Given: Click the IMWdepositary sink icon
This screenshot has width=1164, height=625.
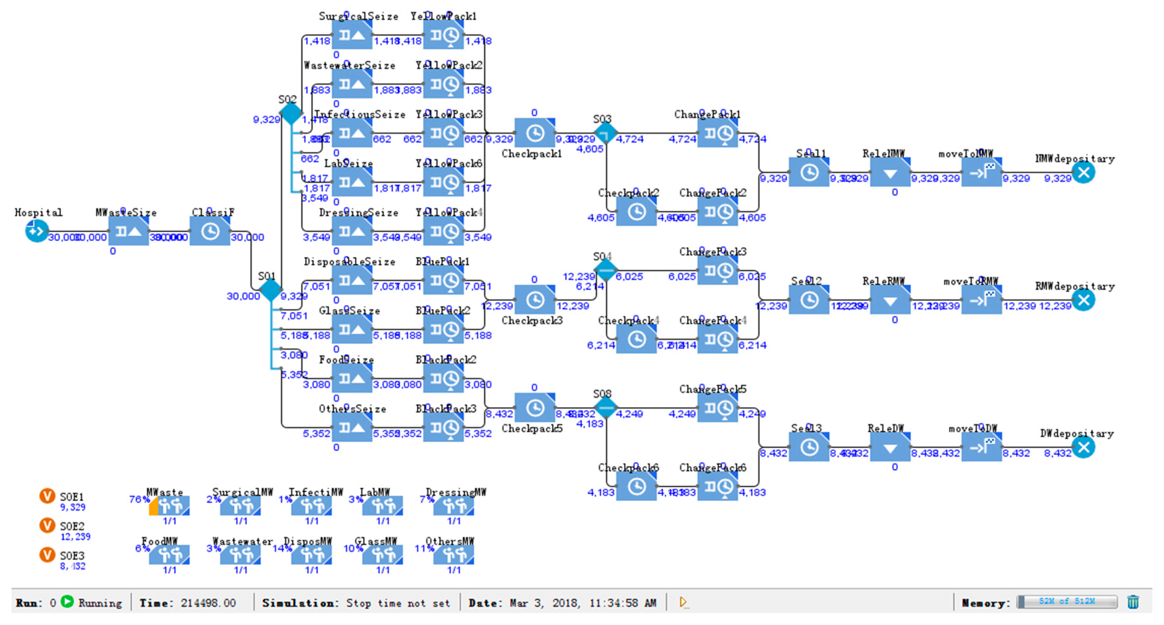Looking at the screenshot, I should click(1083, 172).
